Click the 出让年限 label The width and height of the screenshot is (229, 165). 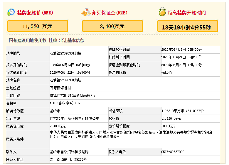pos(13,118)
